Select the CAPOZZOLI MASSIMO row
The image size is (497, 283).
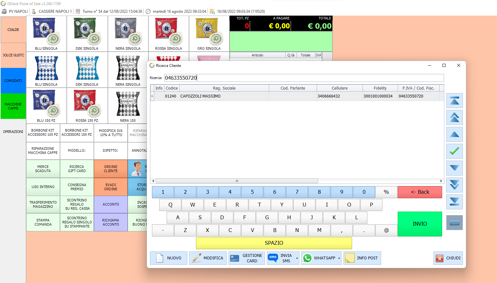[297, 96]
